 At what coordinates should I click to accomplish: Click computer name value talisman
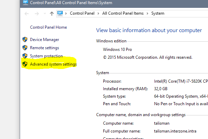coord(162,123)
